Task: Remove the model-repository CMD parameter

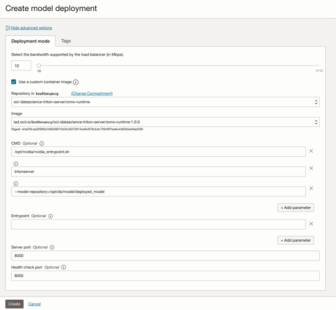Action: (311, 188)
